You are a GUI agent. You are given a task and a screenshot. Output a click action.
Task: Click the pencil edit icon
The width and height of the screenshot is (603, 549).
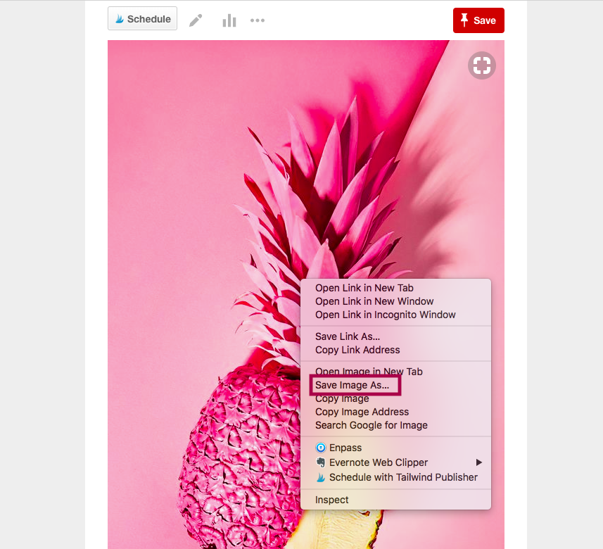pyautogui.click(x=196, y=20)
